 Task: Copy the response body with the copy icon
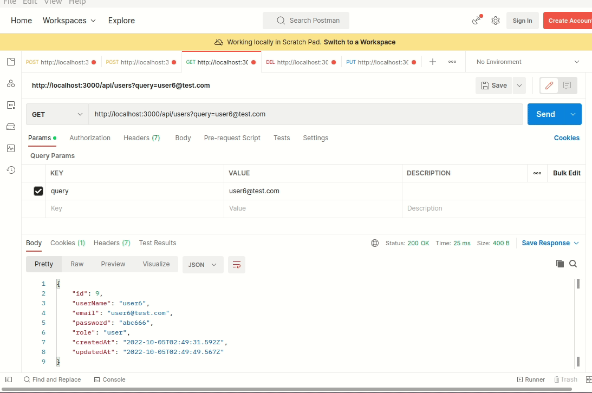(x=560, y=264)
